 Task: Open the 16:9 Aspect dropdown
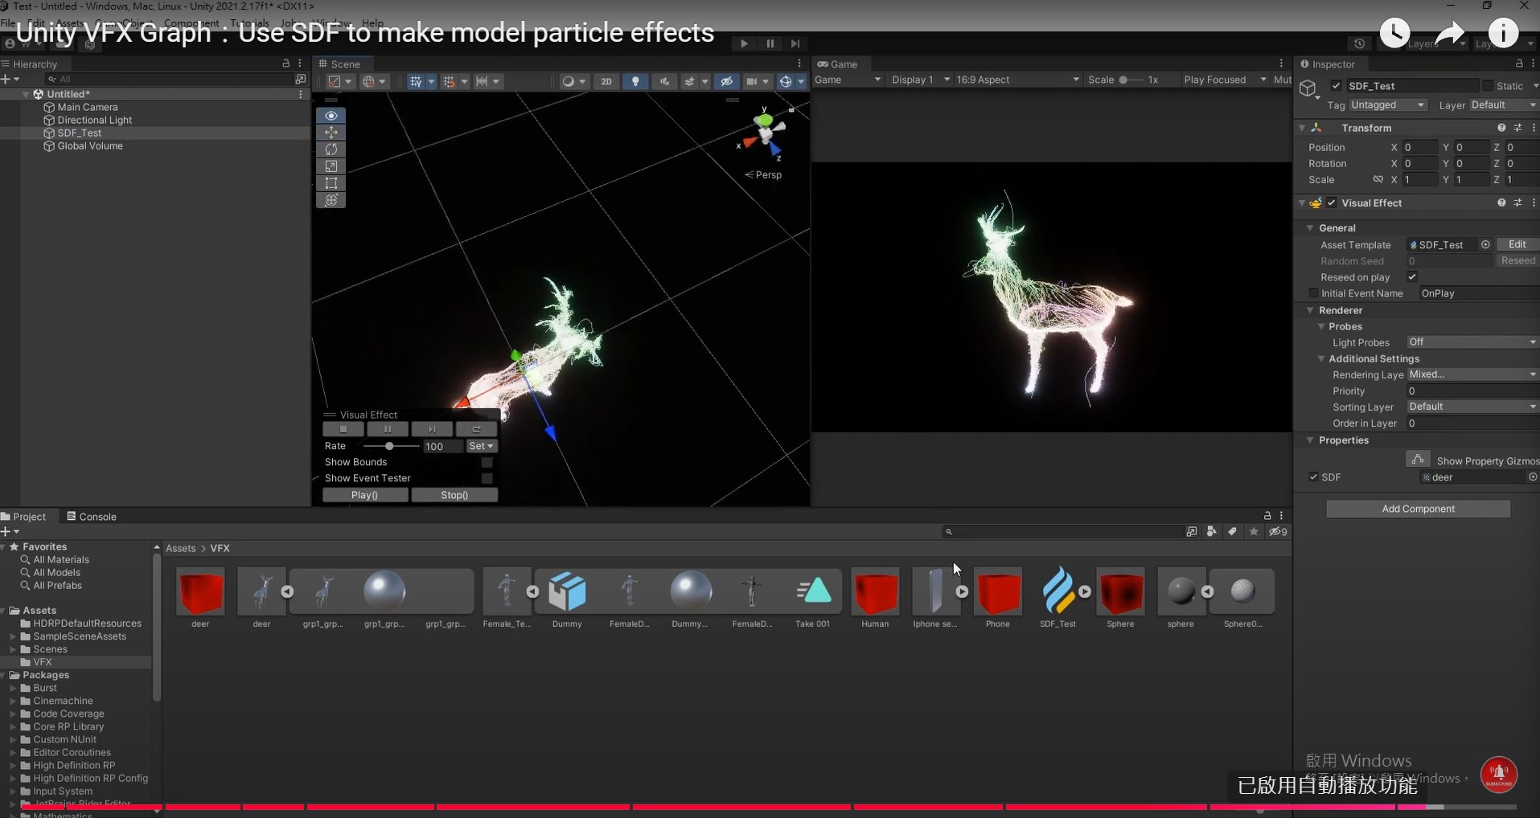coord(1017,80)
